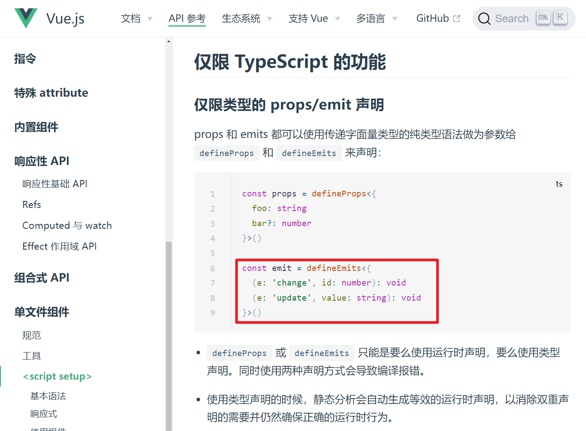Open the 内置组件 sidebar section
This screenshot has height=431, width=586.
(36, 127)
